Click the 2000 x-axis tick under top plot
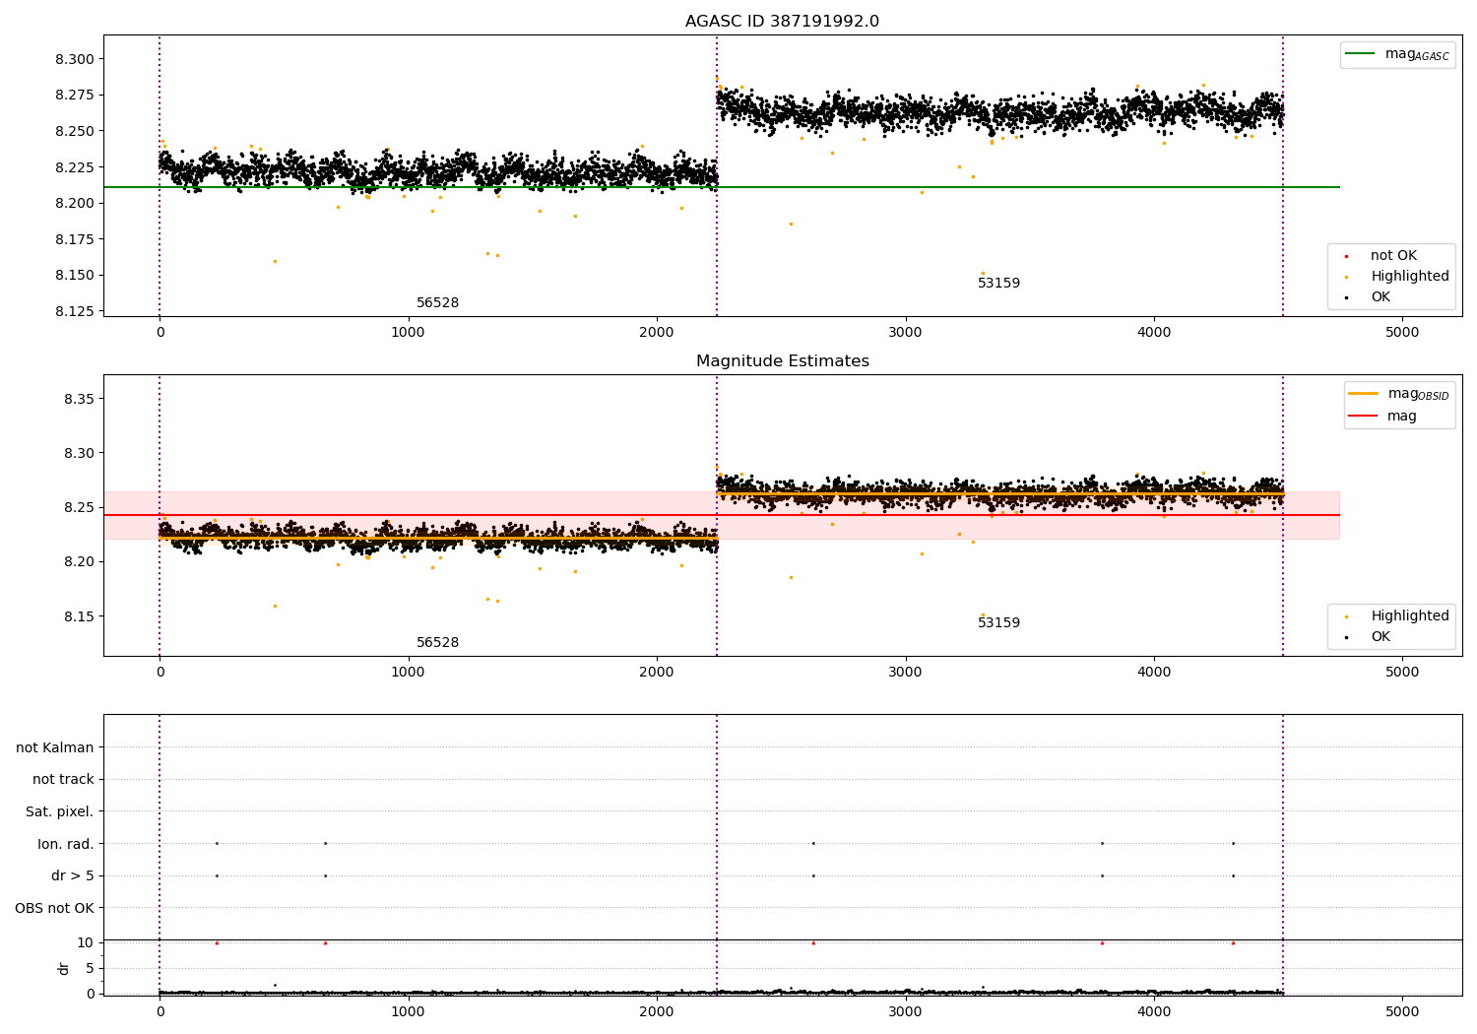The height and width of the screenshot is (1034, 1477). coord(657,333)
